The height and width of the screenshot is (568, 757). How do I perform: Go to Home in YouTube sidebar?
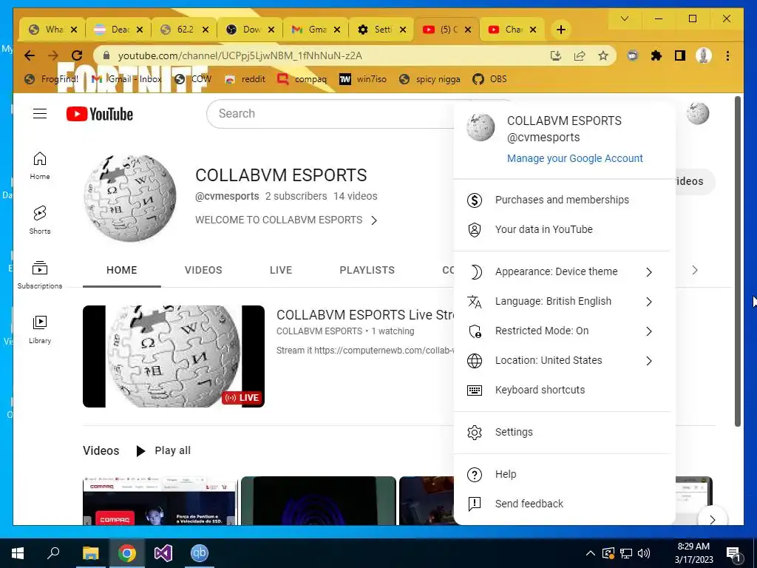(40, 166)
